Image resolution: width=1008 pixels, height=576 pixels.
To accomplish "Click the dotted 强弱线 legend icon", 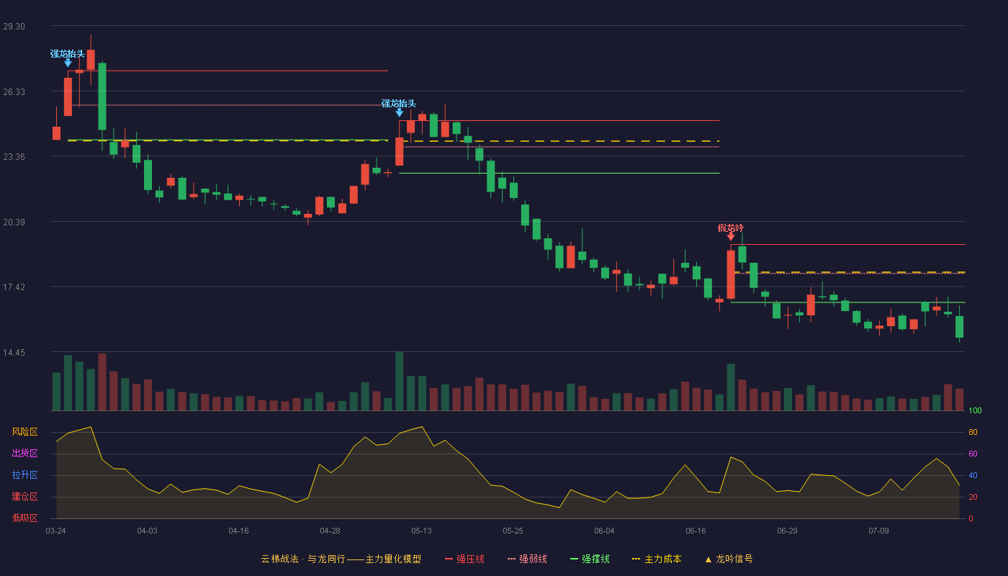I will click(x=511, y=559).
